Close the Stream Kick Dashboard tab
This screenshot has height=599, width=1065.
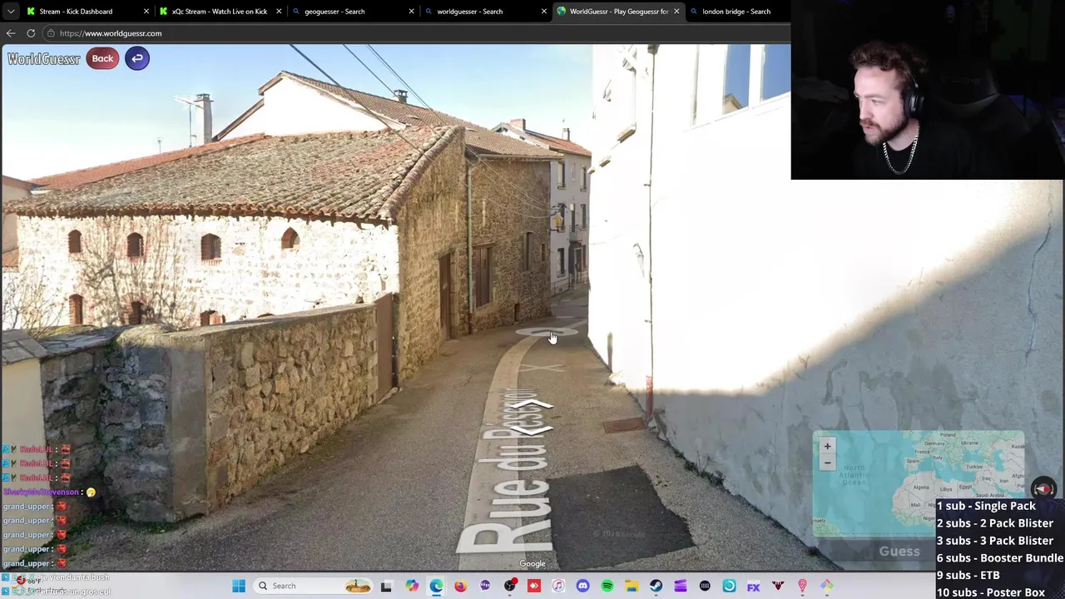[x=146, y=12]
